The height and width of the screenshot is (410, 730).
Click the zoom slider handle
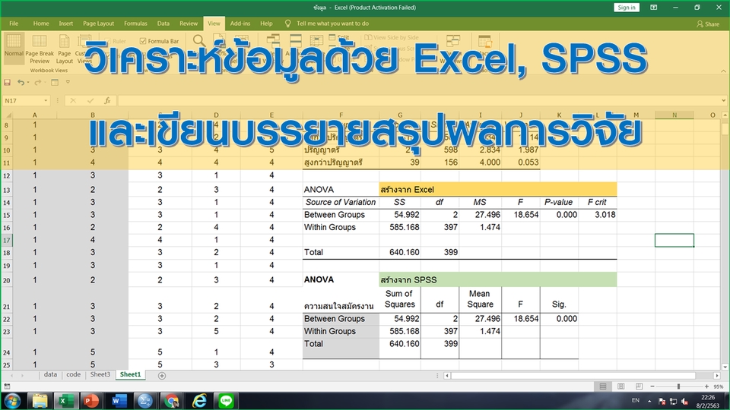pyautogui.click(x=678, y=386)
